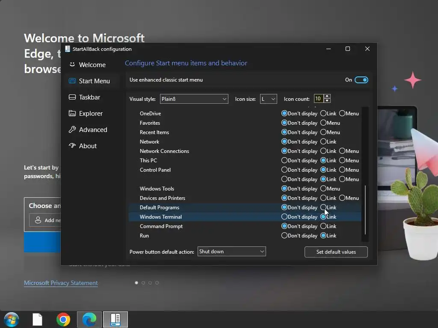This screenshot has height=328, width=438.
Task: Set Network Connections to Link
Action: [x=323, y=151]
